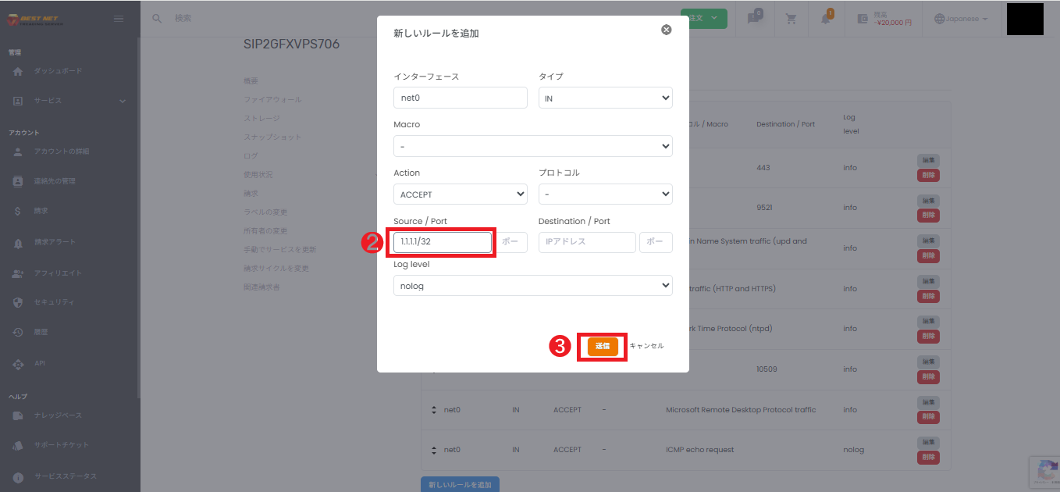This screenshot has width=1060, height=492.
Task: Click the Source / Port input containing 1.1.1.1/32
Action: pyautogui.click(x=441, y=242)
